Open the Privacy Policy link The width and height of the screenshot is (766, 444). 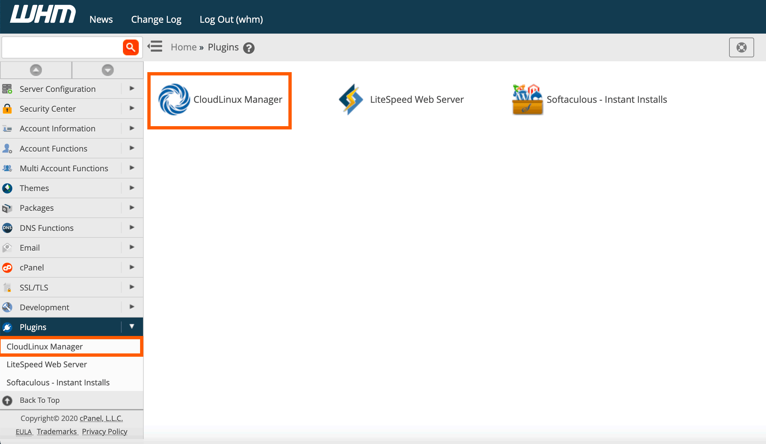tap(104, 431)
